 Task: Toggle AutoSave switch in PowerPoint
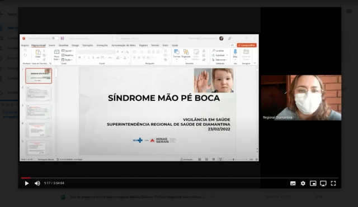tap(55, 38)
